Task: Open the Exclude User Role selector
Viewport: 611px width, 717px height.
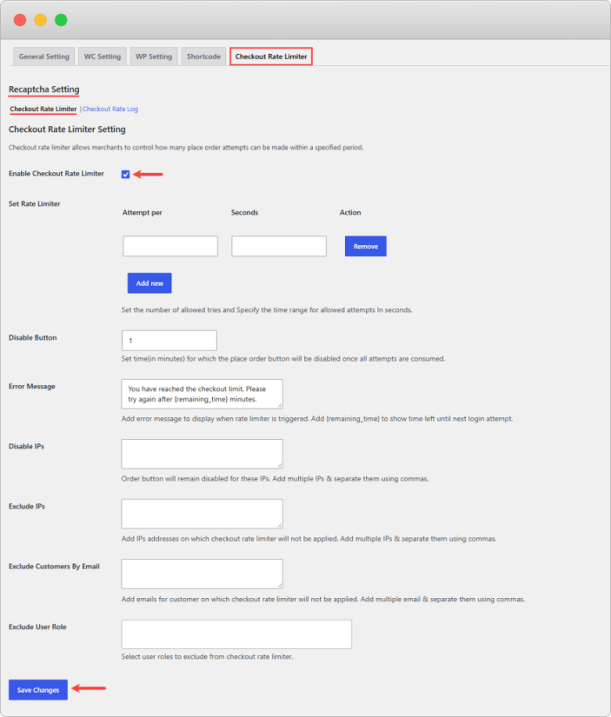Action: [236, 634]
